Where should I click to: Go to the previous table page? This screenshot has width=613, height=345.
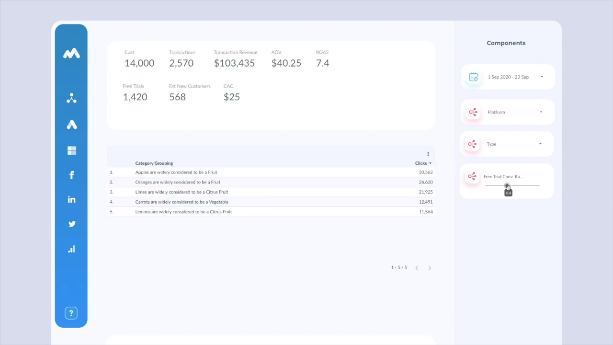[417, 268]
